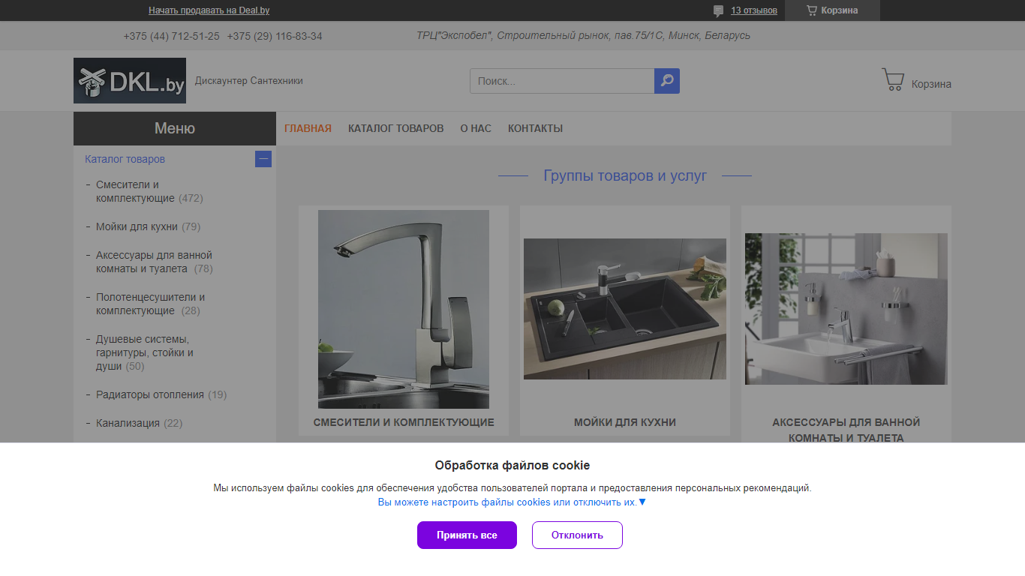Image resolution: width=1025 pixels, height=576 pixels.
Task: Click the magnifier search button
Action: [667, 81]
